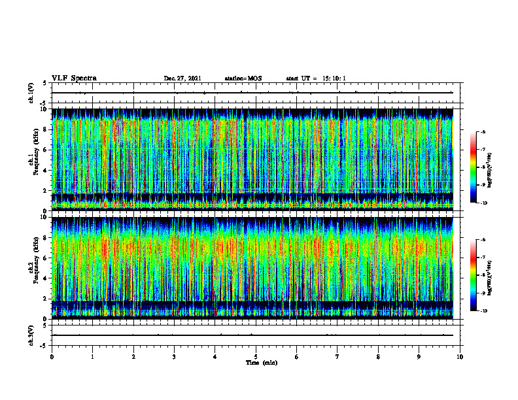
Task: Click the time axis tick label "0"
Action: 52,357
